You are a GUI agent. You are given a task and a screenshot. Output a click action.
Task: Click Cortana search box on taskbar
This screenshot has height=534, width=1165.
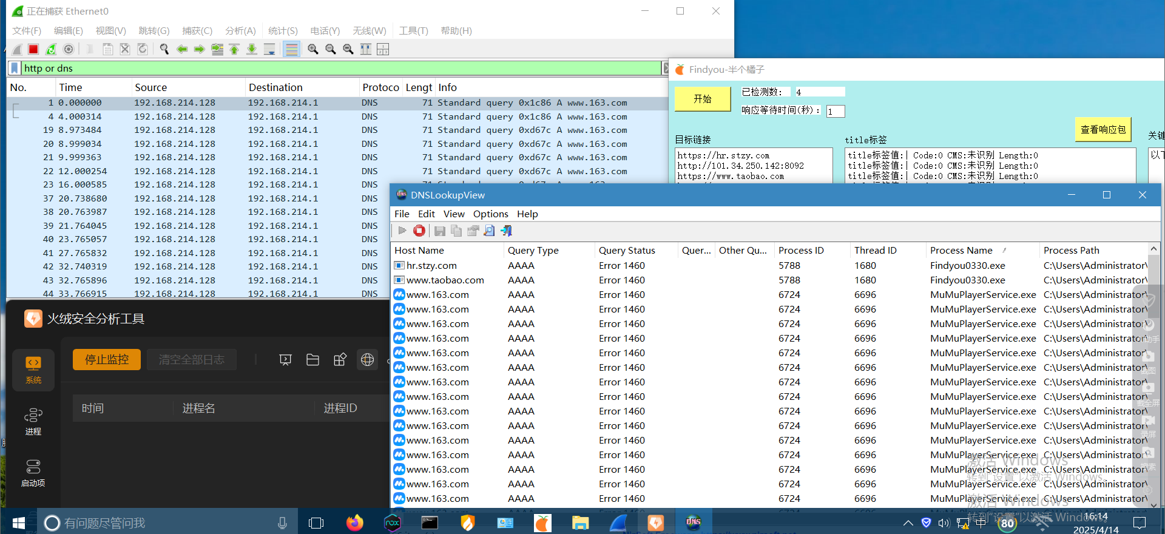pyautogui.click(x=167, y=522)
